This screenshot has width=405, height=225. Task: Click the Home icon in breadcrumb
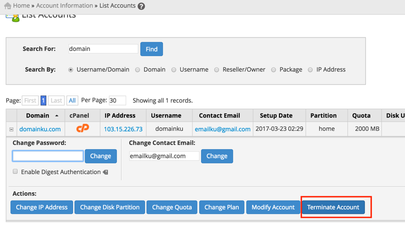7,5
